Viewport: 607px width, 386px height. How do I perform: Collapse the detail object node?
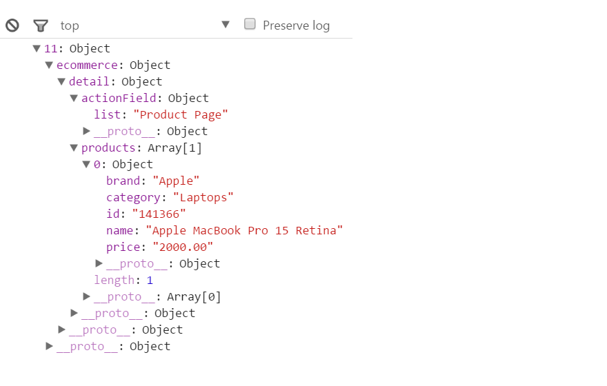point(61,81)
